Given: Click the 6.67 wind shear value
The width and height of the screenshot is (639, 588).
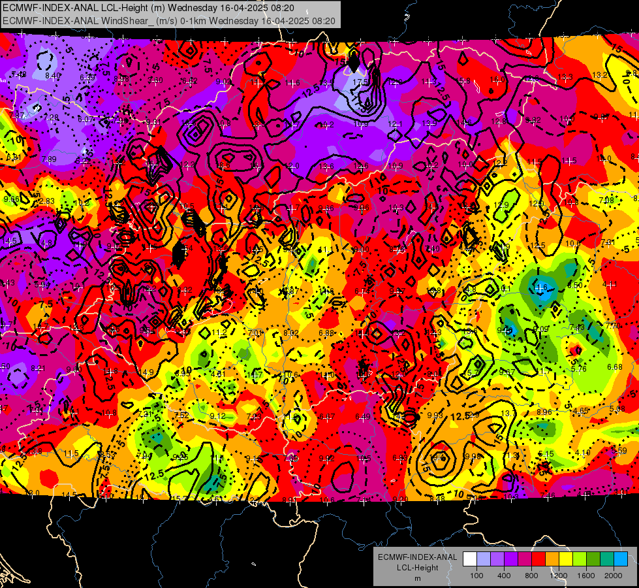Looking at the screenshot, I should coord(327,417).
